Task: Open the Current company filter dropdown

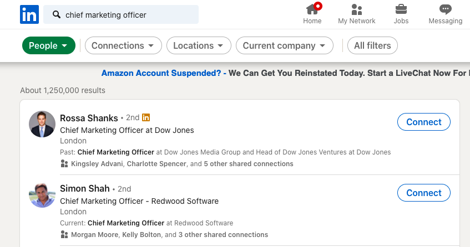Action: pyautogui.click(x=284, y=46)
